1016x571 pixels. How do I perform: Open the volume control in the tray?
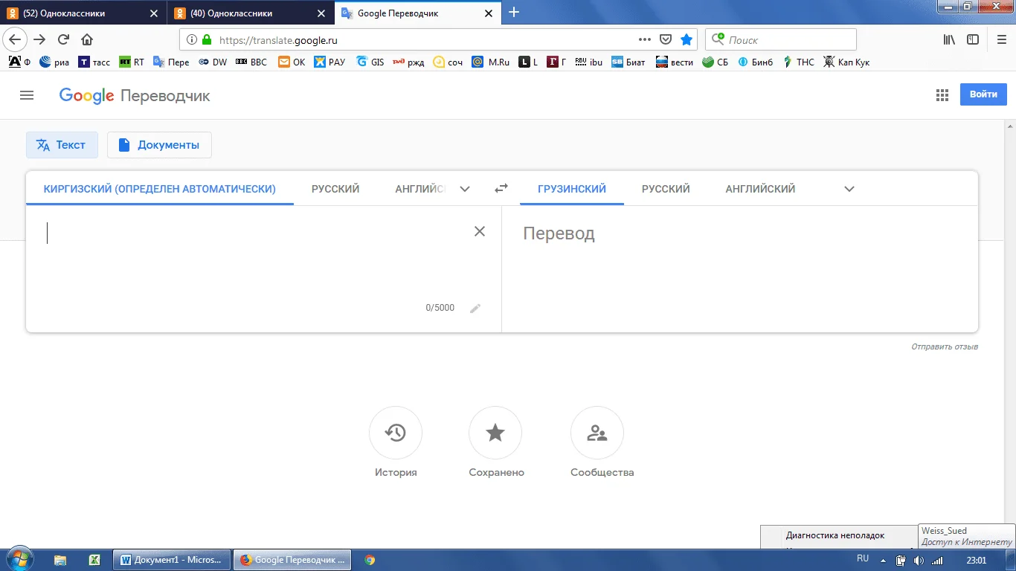point(919,560)
